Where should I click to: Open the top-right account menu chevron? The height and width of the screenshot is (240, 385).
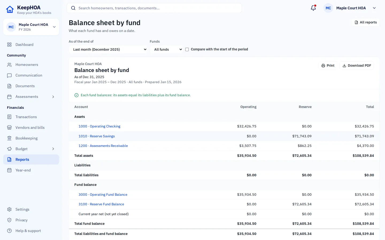point(374,8)
